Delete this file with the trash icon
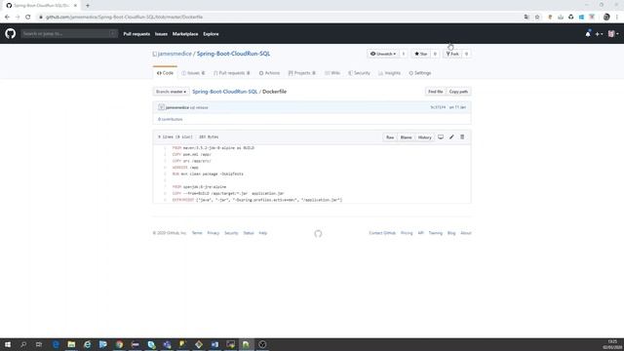The width and height of the screenshot is (624, 351). [462, 136]
